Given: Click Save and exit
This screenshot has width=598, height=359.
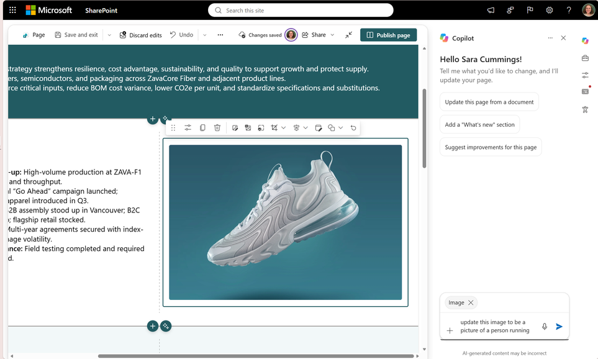Looking at the screenshot, I should coord(76,35).
